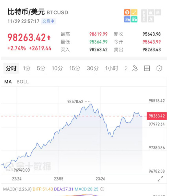Viewport: 169px width, 196px height.
Task: Switch to the 1小时 timeframe
Action: click(112, 68)
